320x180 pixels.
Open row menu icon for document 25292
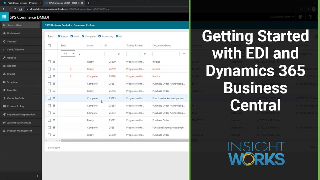click(54, 120)
